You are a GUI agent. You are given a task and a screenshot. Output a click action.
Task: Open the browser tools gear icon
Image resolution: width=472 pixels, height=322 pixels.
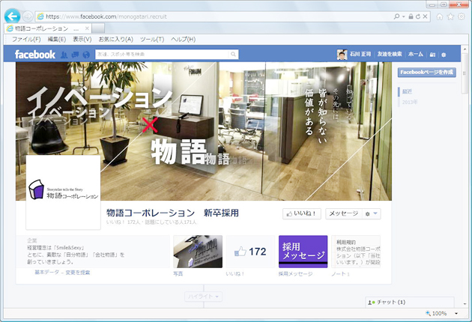click(x=462, y=16)
